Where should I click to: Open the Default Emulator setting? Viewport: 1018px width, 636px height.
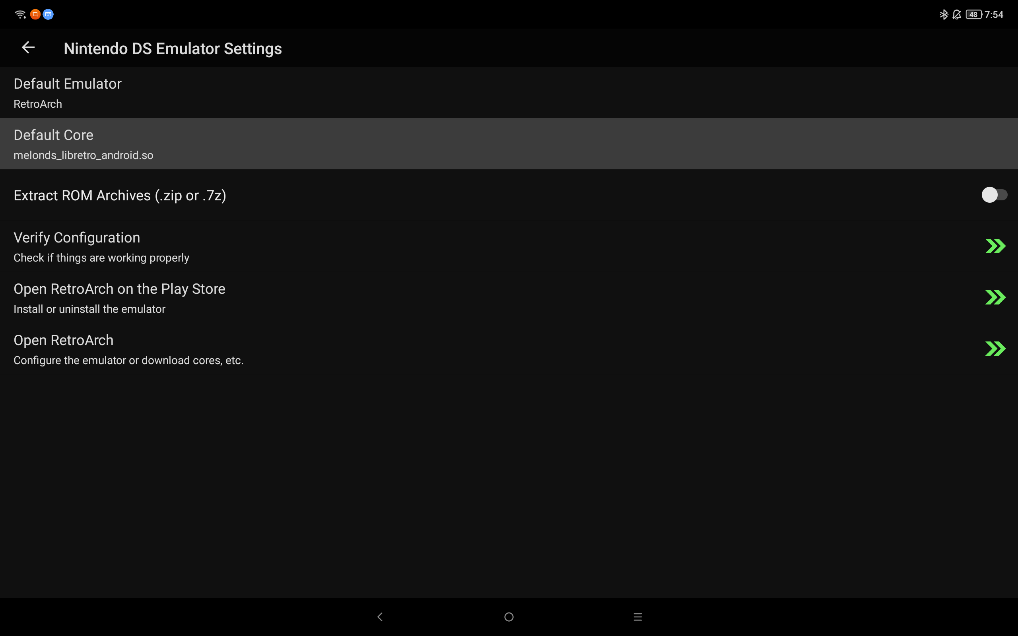(x=509, y=93)
